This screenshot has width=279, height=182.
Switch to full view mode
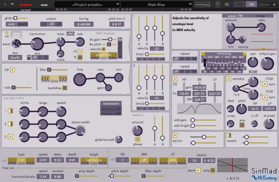(251, 4)
